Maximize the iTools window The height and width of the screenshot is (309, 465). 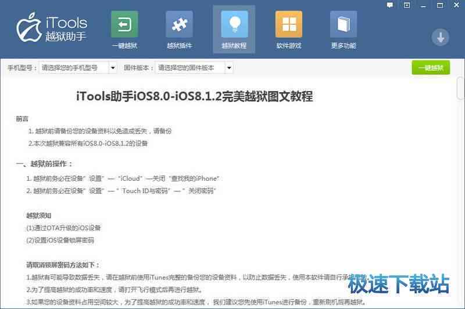pos(440,5)
